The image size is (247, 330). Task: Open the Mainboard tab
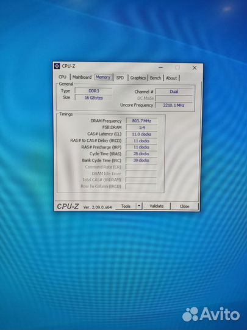(x=82, y=77)
